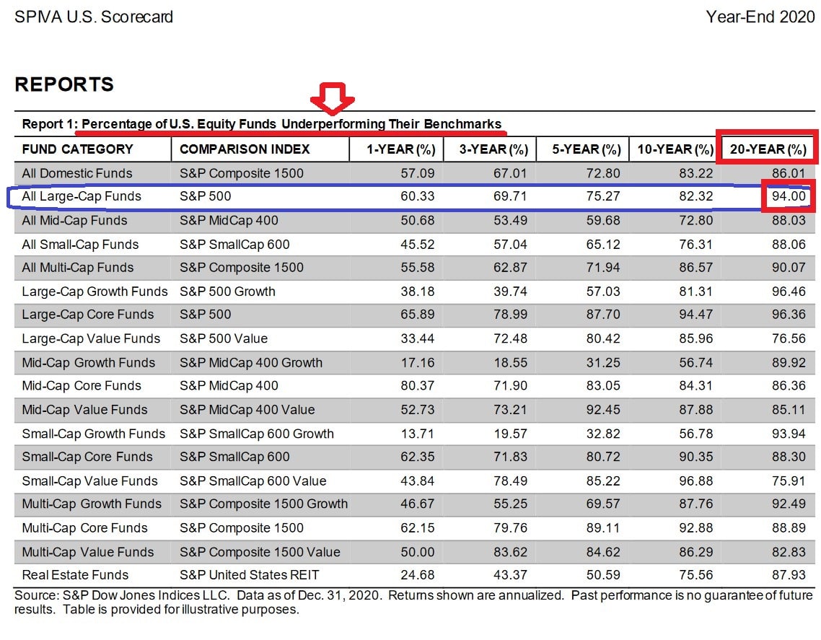Click the 94.00 value boxed in red
821x640 pixels.
click(788, 196)
